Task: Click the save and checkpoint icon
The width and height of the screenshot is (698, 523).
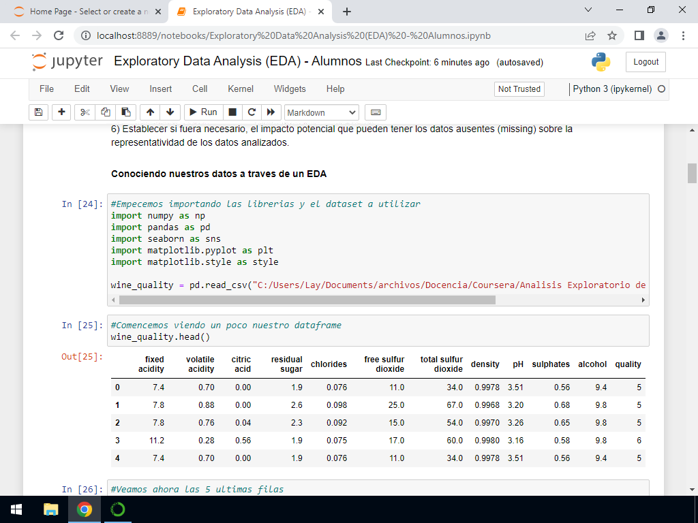Action: pyautogui.click(x=38, y=112)
